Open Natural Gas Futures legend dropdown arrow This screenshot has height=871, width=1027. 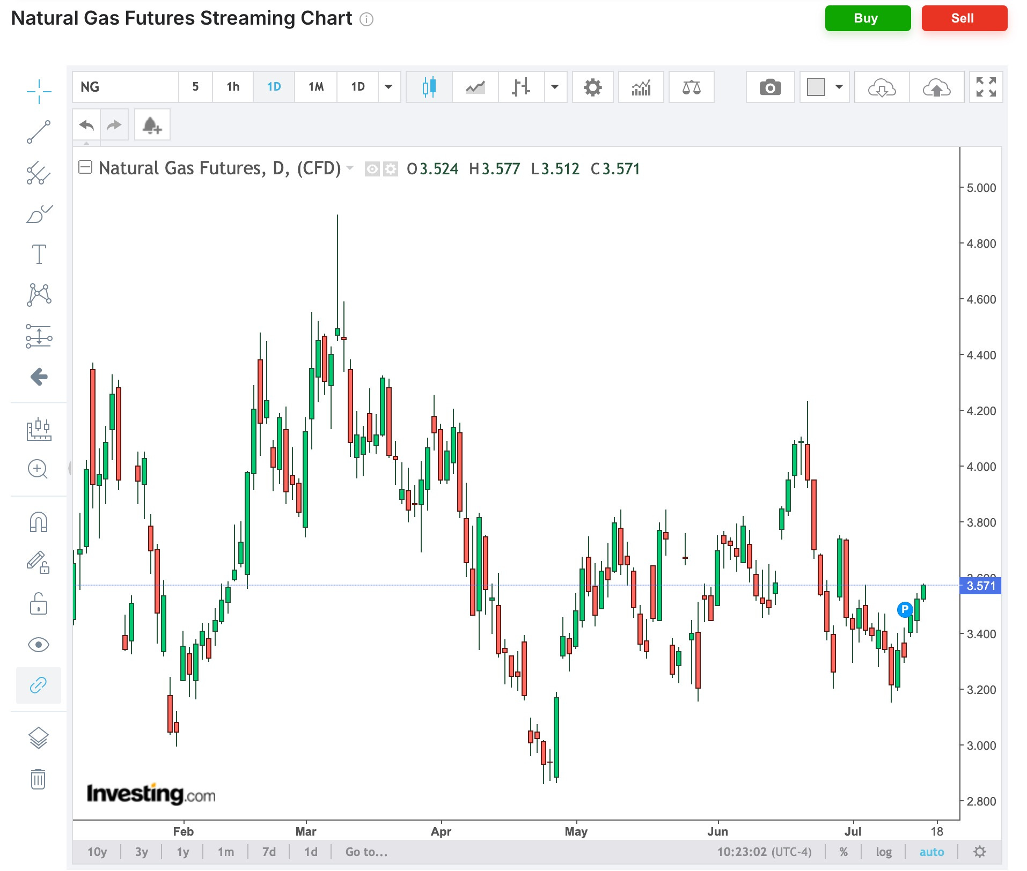350,168
